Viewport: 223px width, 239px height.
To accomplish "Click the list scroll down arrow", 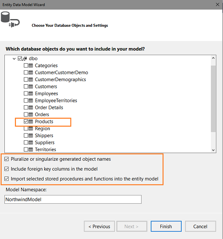I will point(213,150).
